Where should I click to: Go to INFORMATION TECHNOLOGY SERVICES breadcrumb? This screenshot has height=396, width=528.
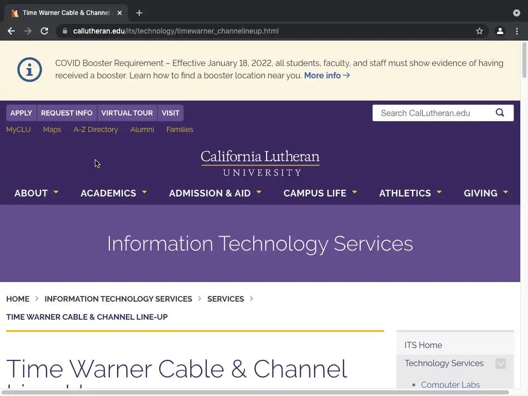click(x=118, y=299)
